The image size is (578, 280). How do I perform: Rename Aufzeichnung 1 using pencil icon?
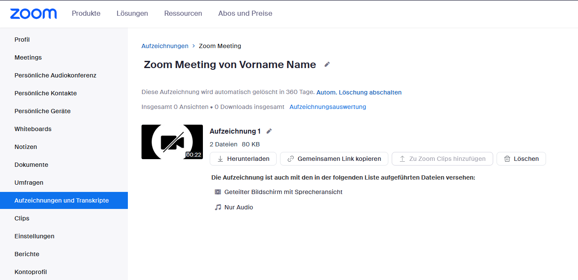coord(269,131)
